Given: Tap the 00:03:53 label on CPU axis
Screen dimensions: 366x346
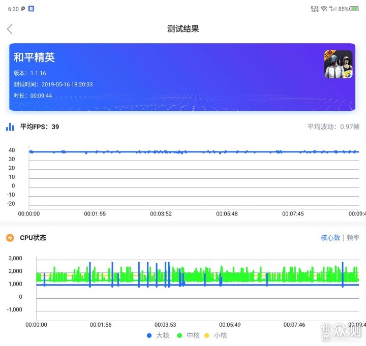Looking at the screenshot, I should [x=165, y=325].
